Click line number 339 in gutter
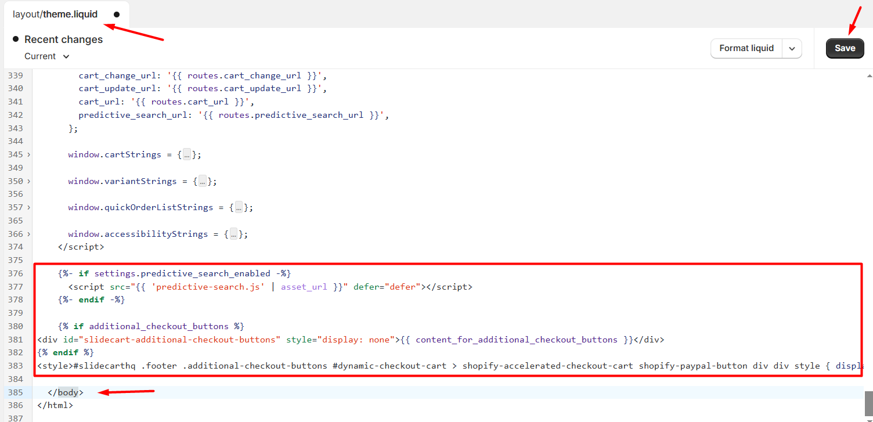Image resolution: width=873 pixels, height=422 pixels. (x=16, y=75)
